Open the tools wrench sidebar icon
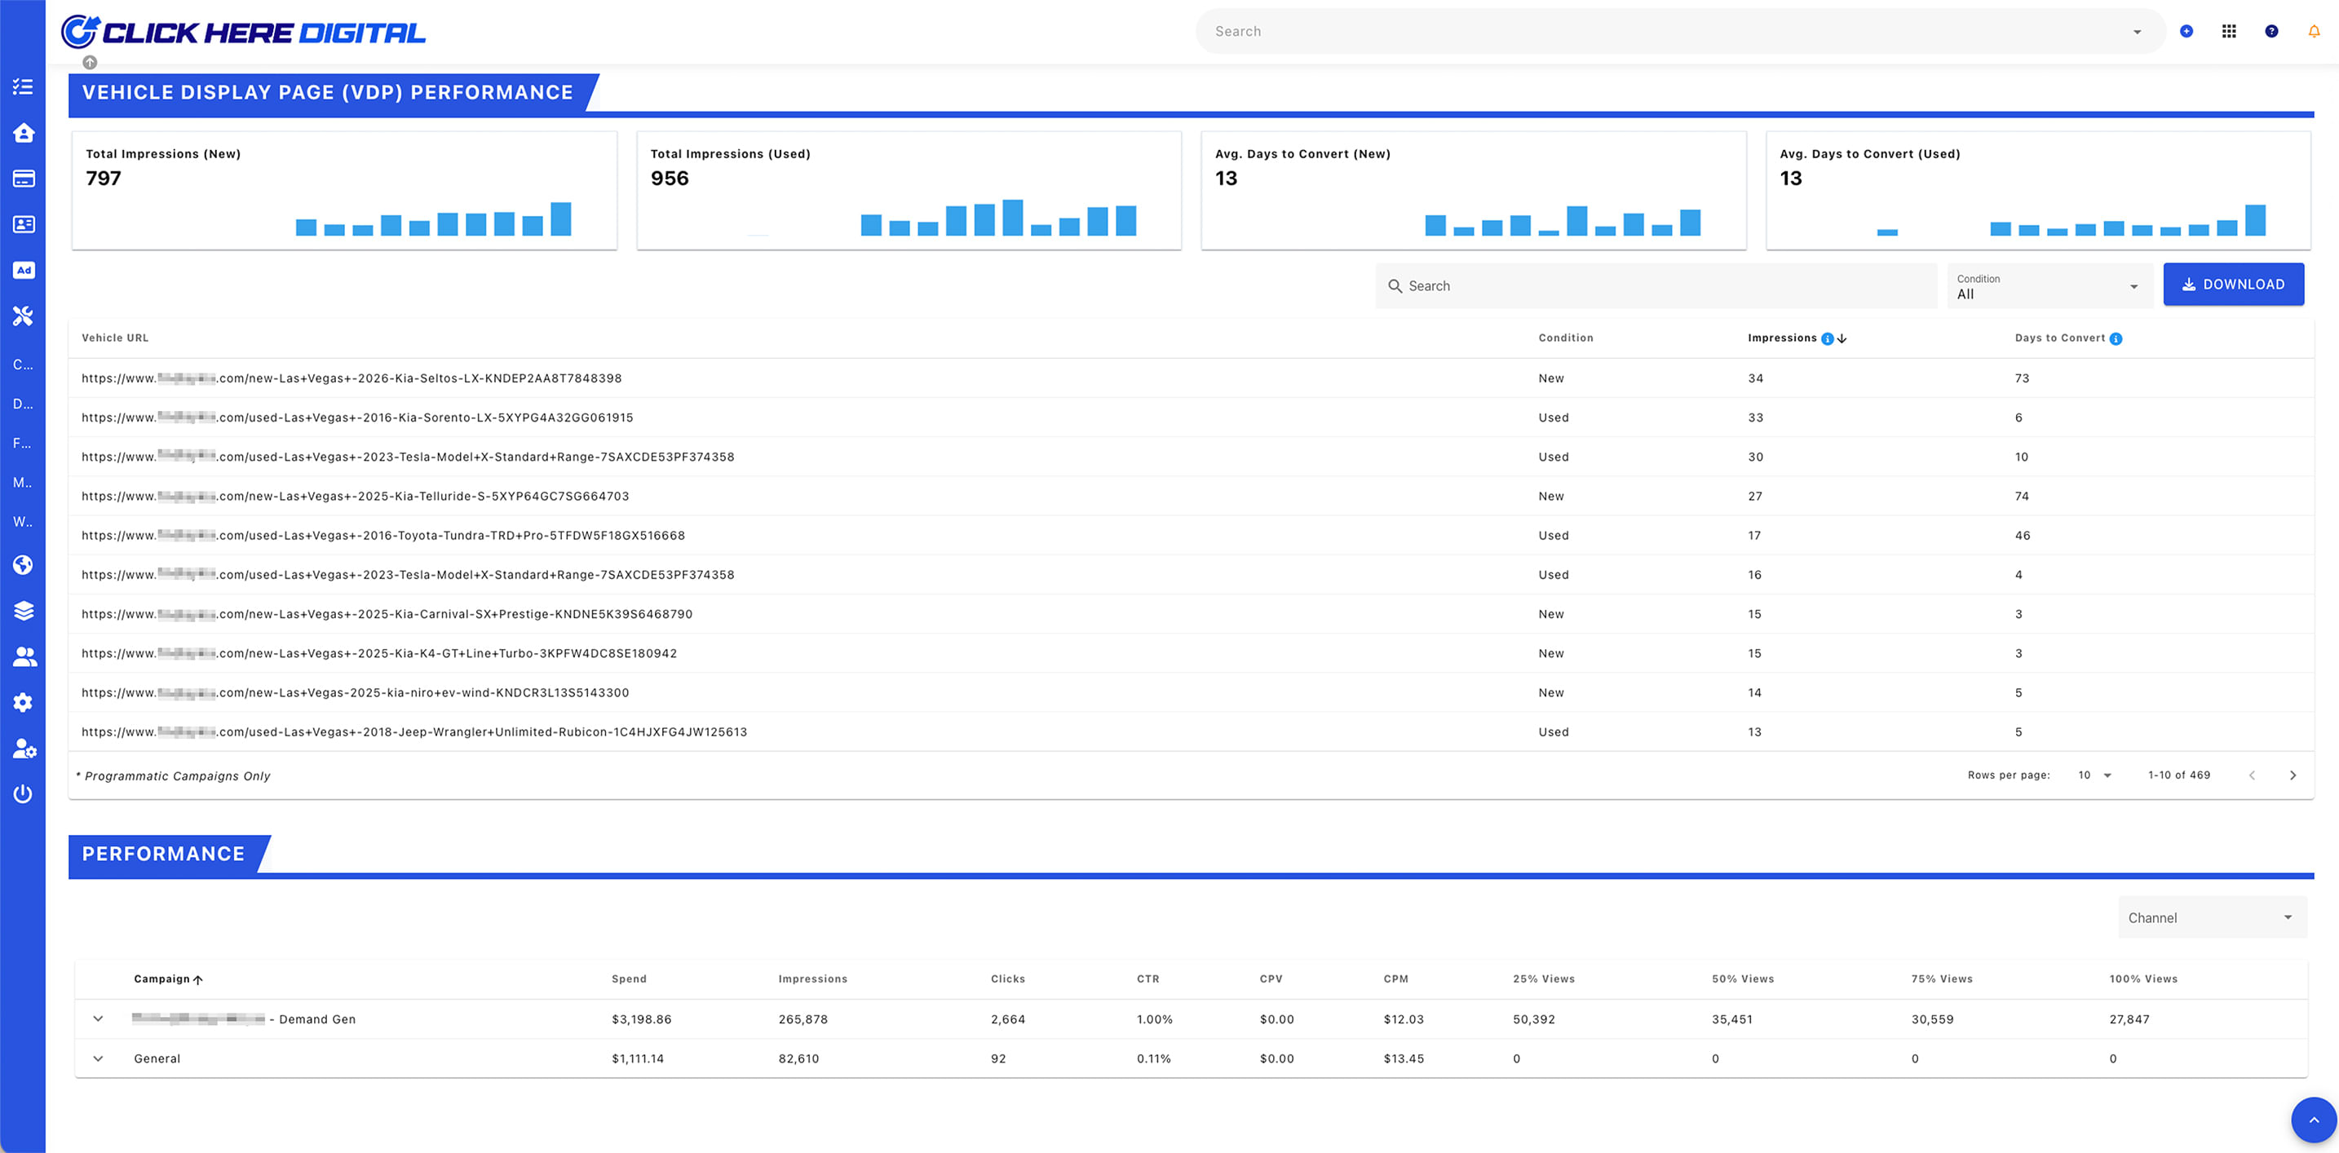Screen dimensions: 2339x1153 (x=24, y=316)
